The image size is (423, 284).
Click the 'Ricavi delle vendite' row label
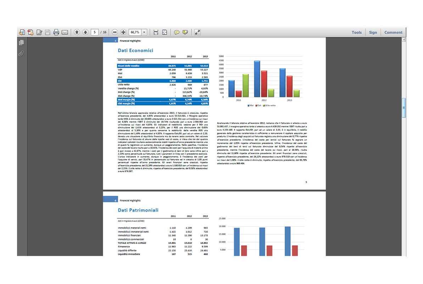coord(129,66)
